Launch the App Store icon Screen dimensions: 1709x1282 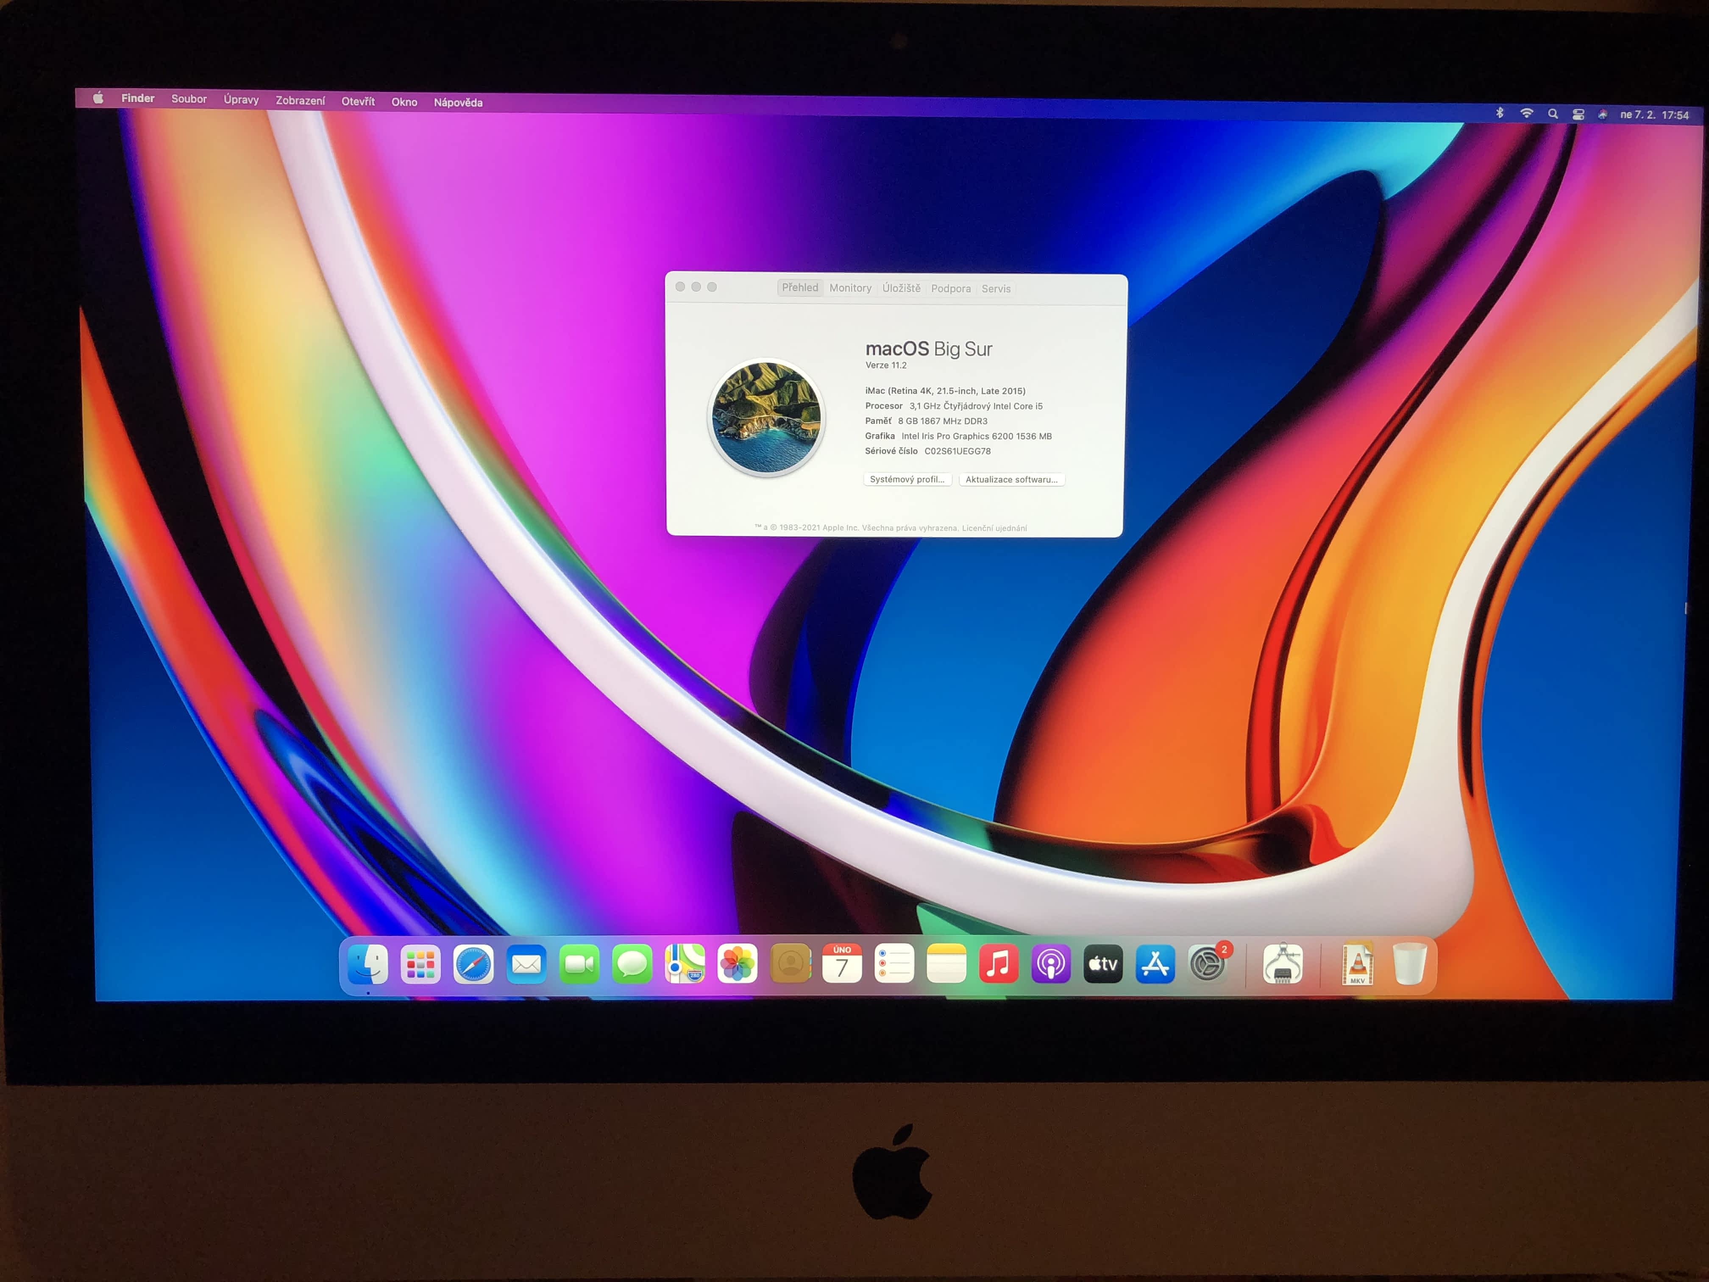click(x=1155, y=964)
